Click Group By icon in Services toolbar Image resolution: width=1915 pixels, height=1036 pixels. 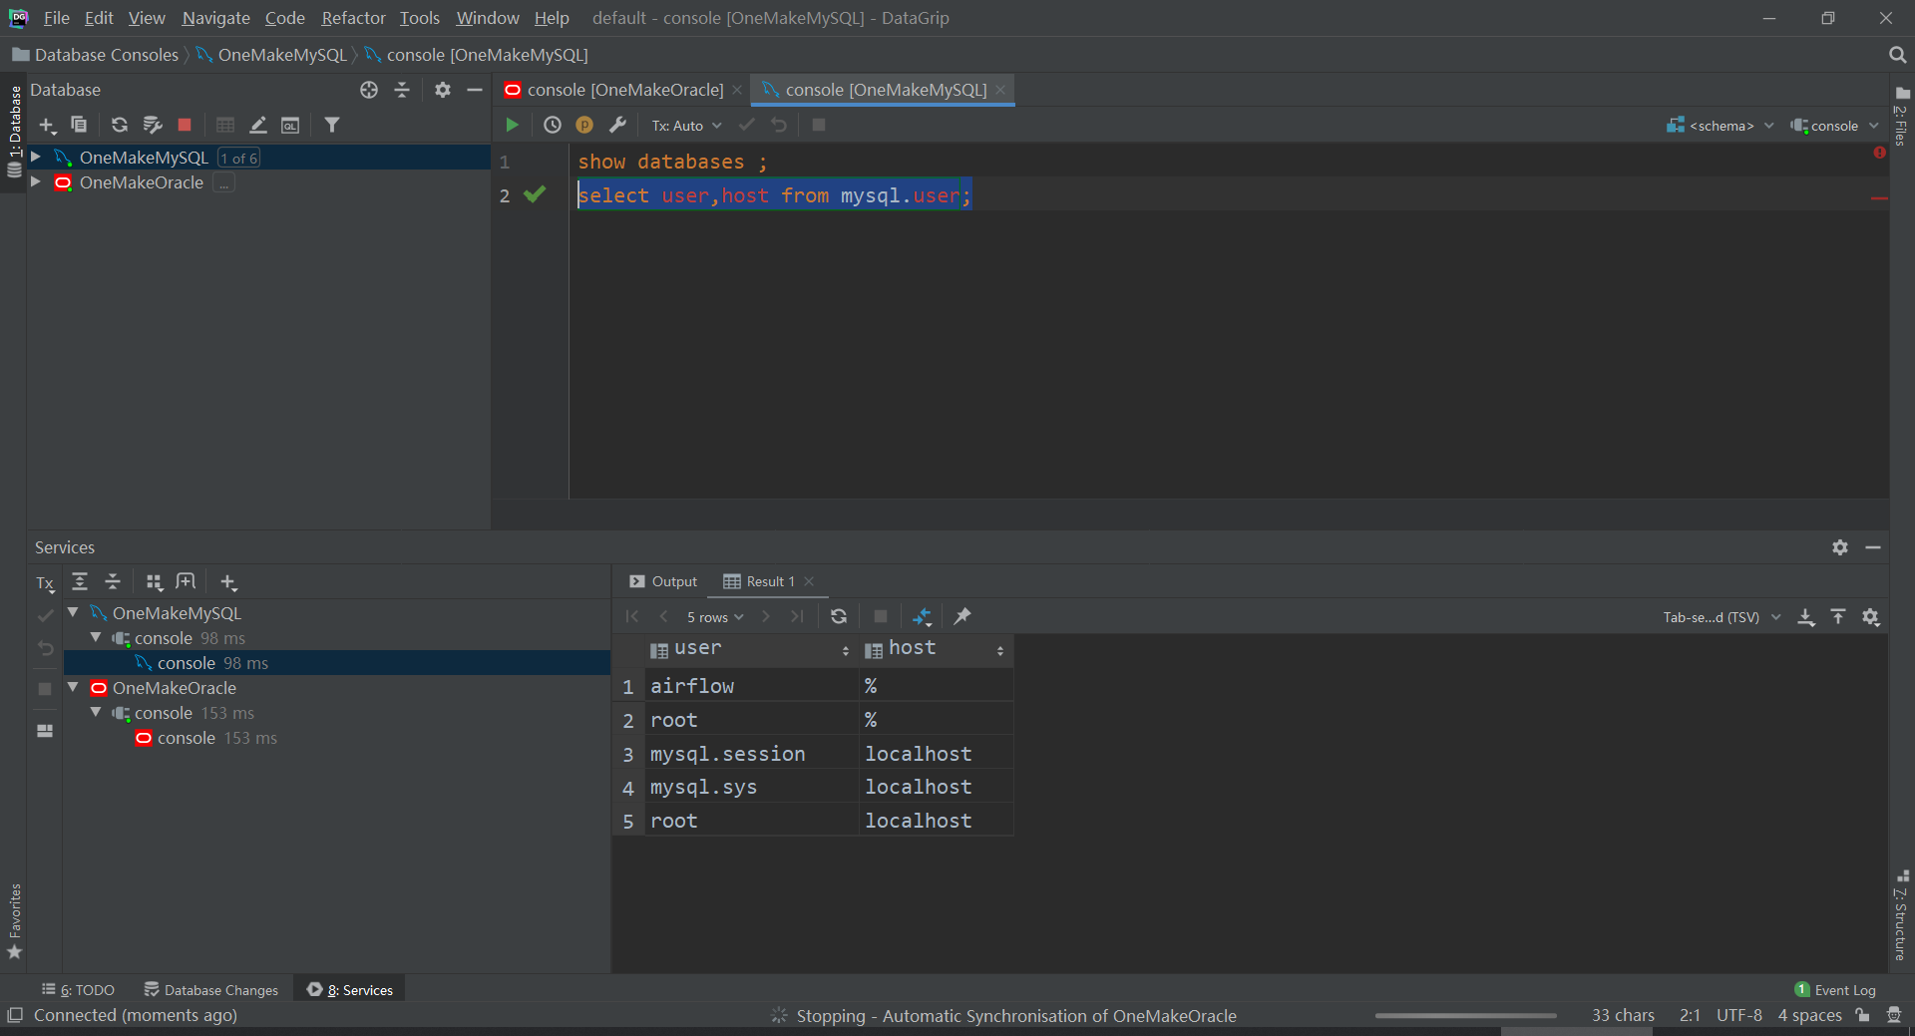[x=155, y=582]
